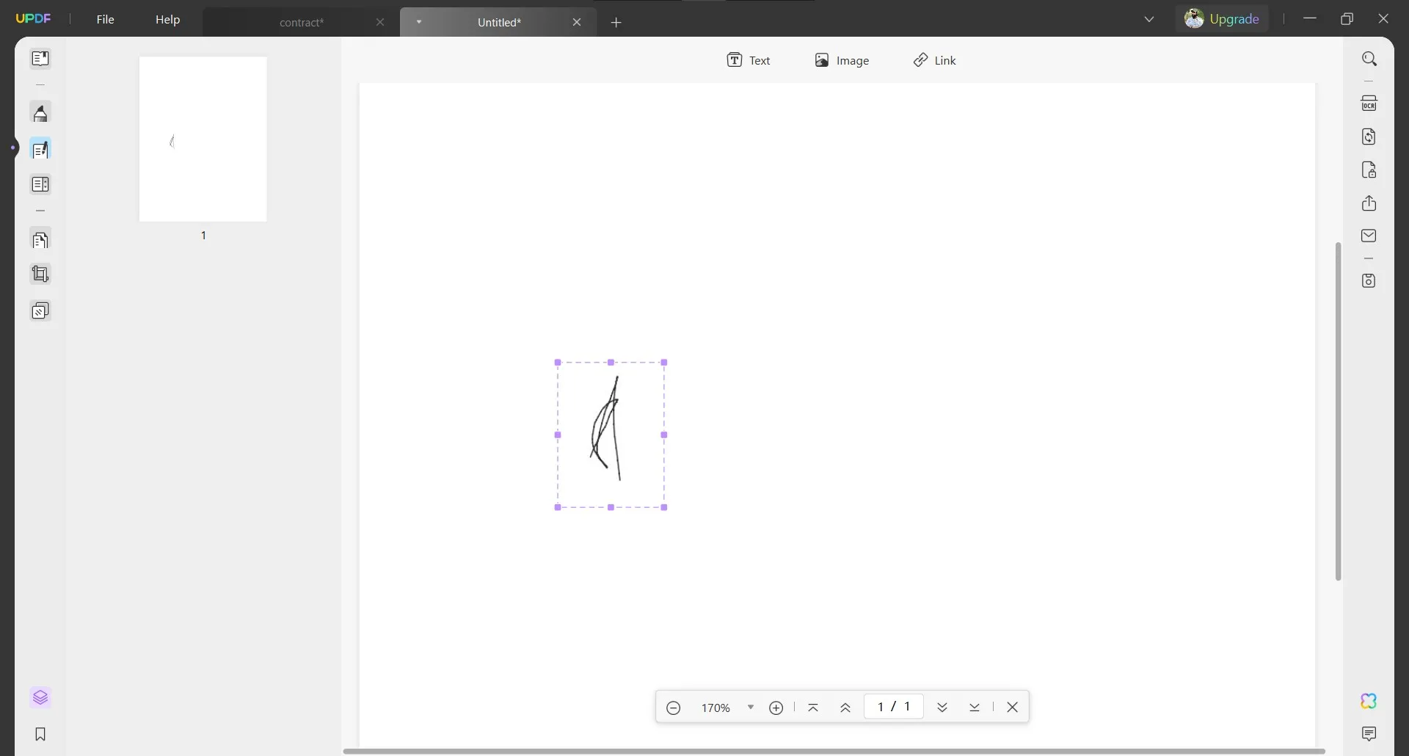The image size is (1409, 756).
Task: Close the contract tab
Action: (380, 23)
